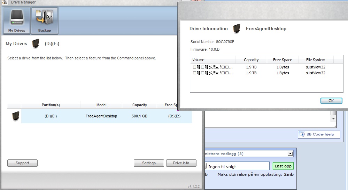Click the 500.1 GB capacity cell
Viewport: 348px width, 190px height.
139,116
